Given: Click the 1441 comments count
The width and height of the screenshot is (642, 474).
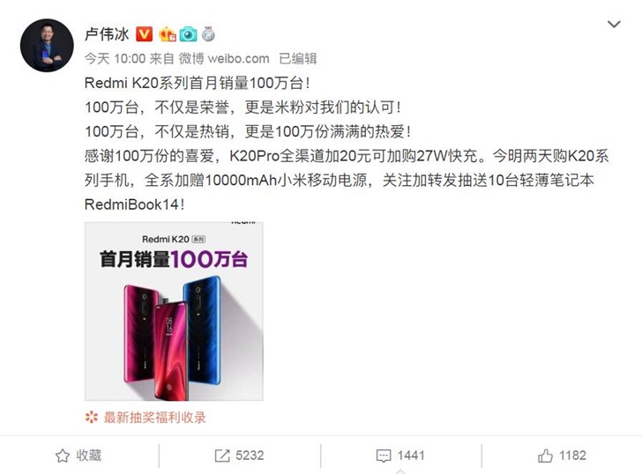Looking at the screenshot, I should (411, 455).
